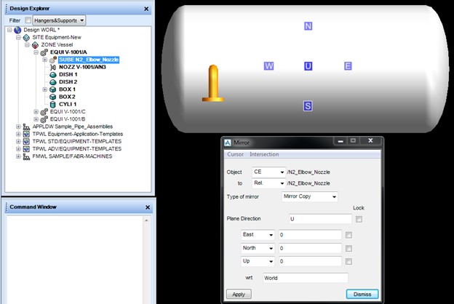454x304 pixels.
Task: Select the DISH 1 primitive icon
Action: [x=53, y=74]
